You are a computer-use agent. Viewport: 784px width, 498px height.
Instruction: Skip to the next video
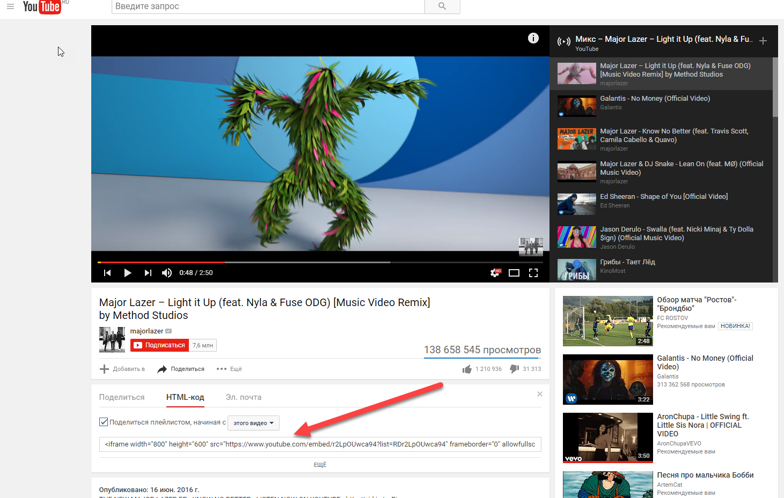(148, 273)
